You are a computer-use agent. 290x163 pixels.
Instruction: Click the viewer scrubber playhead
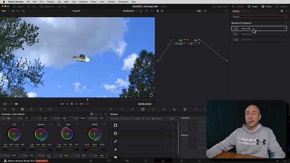87,100
